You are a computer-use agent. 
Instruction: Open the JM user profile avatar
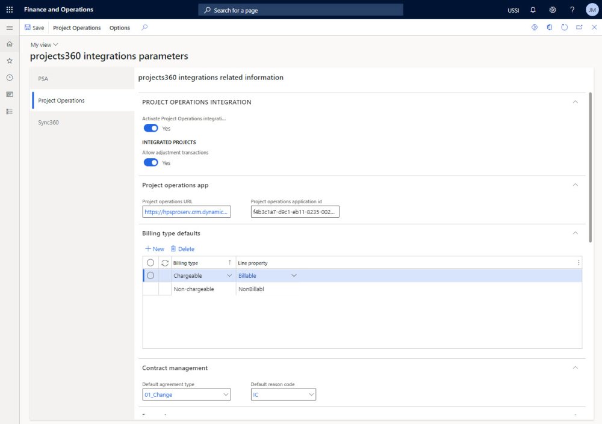(x=592, y=10)
